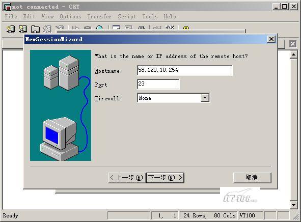Click the Connect toolbar icon
This screenshot has width=301, height=222.
[10, 29]
